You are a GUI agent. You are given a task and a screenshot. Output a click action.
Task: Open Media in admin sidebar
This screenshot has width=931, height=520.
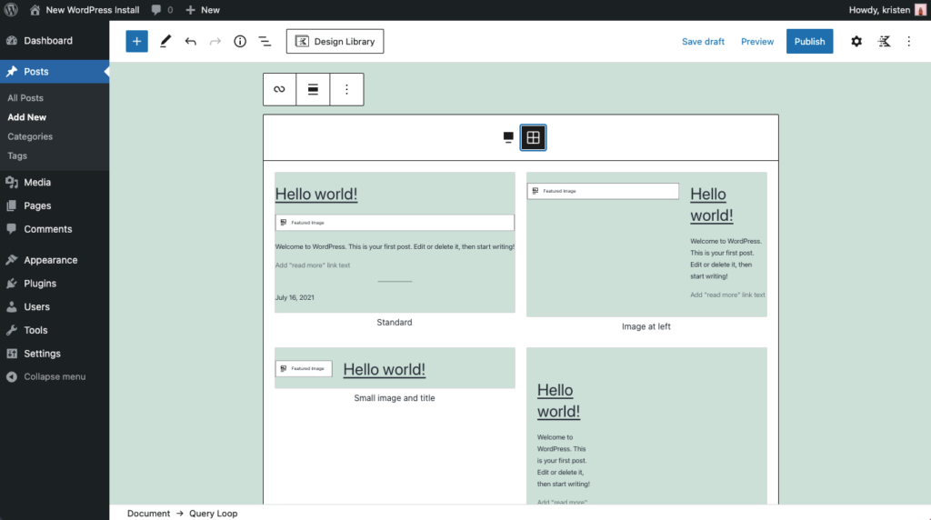pos(37,182)
